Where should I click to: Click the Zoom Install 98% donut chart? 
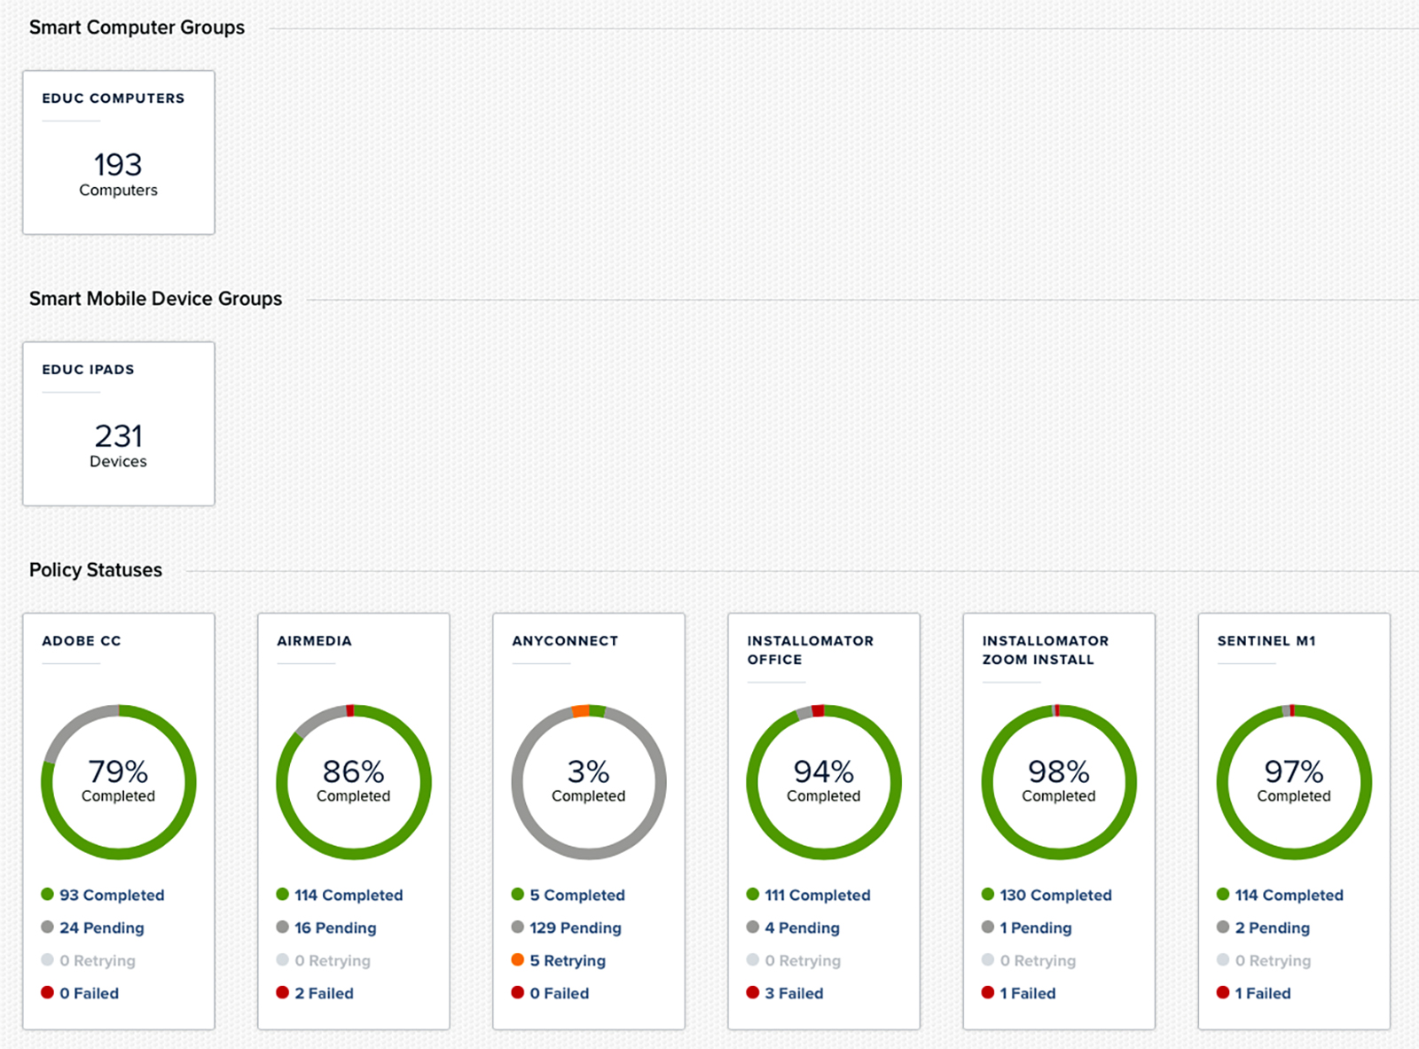pos(1059,782)
